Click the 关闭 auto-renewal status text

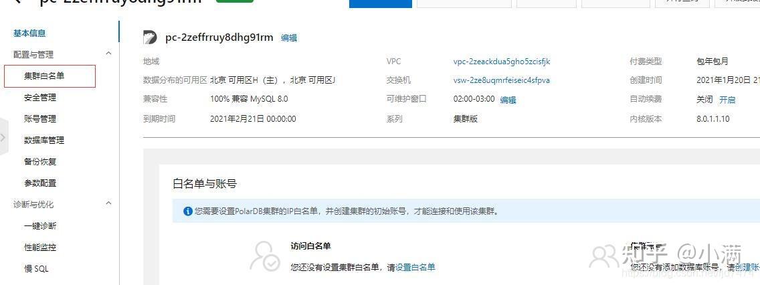704,100
